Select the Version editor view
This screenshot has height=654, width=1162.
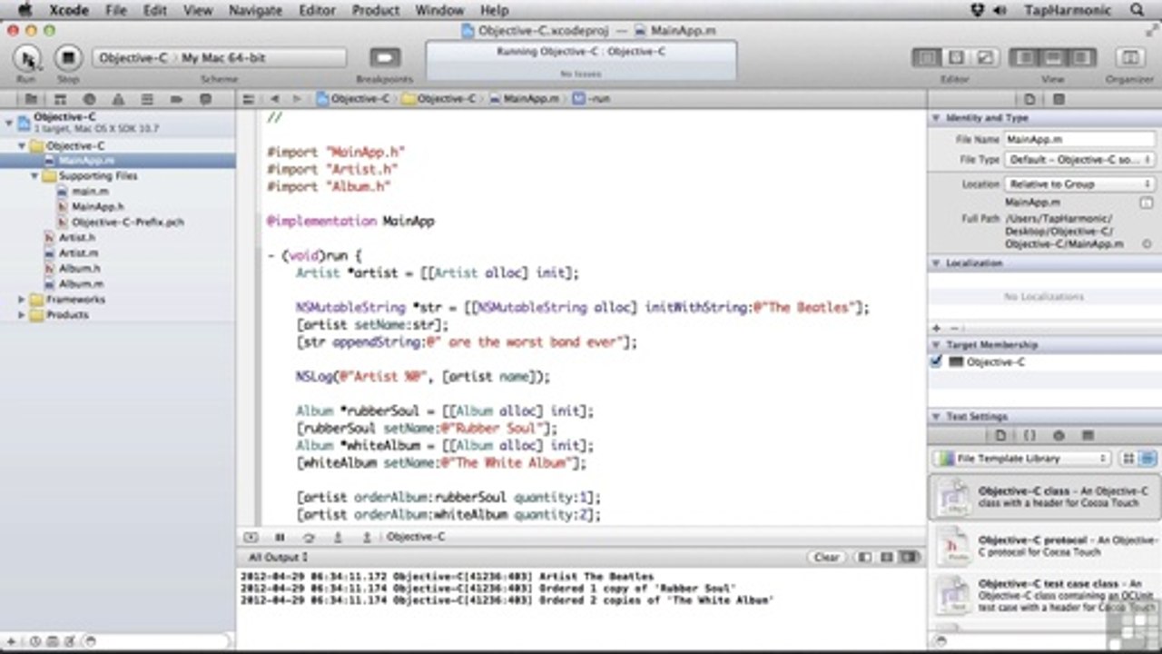point(984,58)
